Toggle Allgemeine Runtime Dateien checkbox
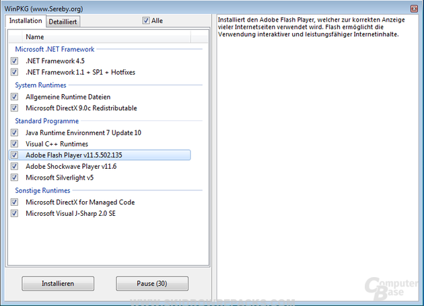The image size is (424, 306). (15, 97)
